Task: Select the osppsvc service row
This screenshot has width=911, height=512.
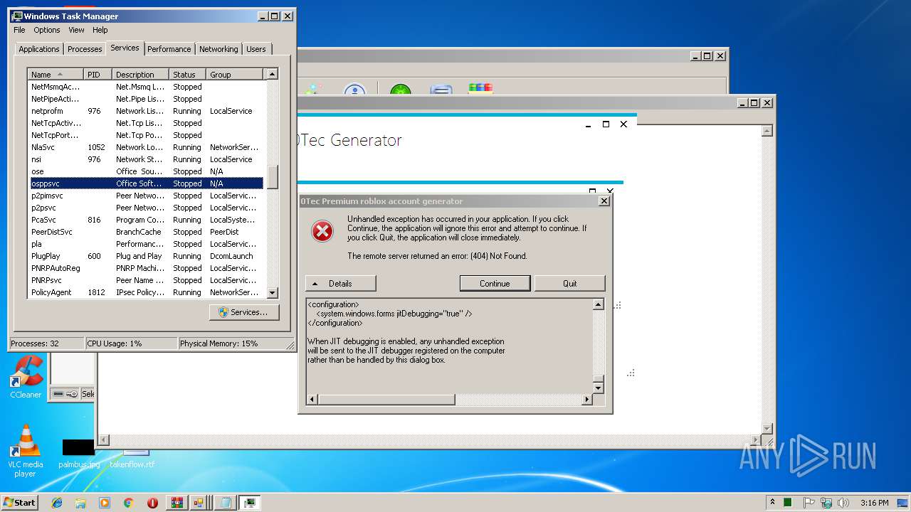Action: 147,183
